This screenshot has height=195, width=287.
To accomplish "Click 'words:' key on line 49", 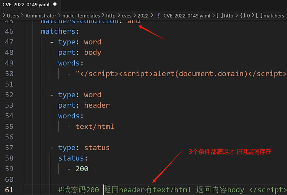I will click(x=71, y=63).
